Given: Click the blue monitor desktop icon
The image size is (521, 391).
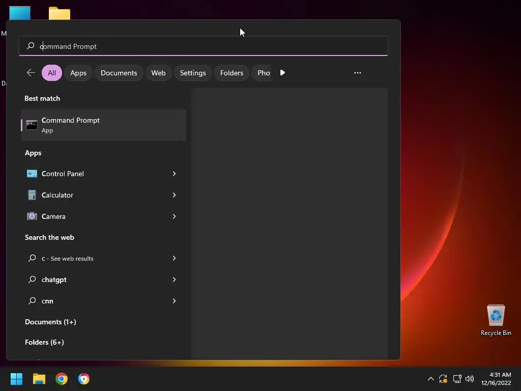Looking at the screenshot, I should click(x=20, y=13).
